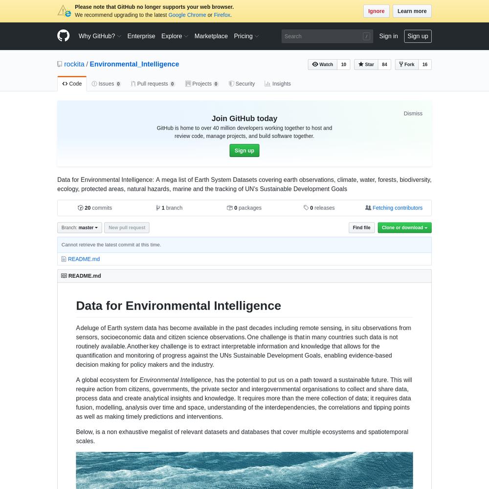Open the Marketplace nav item
Viewport: 489px width, 489px height.
click(x=211, y=36)
